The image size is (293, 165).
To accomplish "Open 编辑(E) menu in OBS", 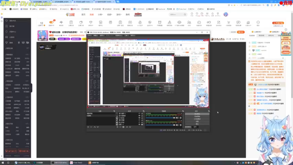I will tap(96, 35).
